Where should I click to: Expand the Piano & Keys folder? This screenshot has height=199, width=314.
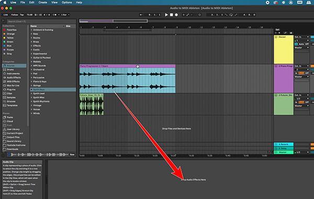31,82
